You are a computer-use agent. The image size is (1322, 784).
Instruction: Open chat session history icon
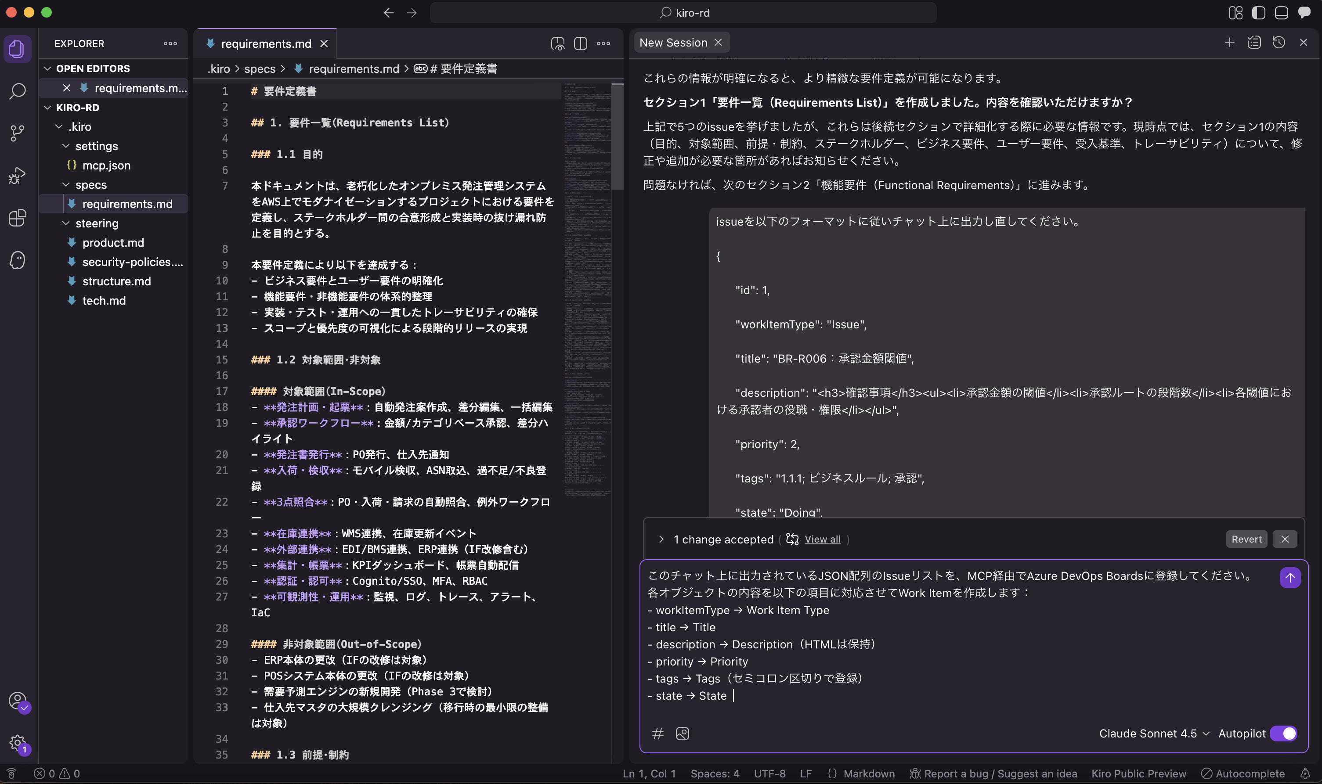tap(1279, 43)
